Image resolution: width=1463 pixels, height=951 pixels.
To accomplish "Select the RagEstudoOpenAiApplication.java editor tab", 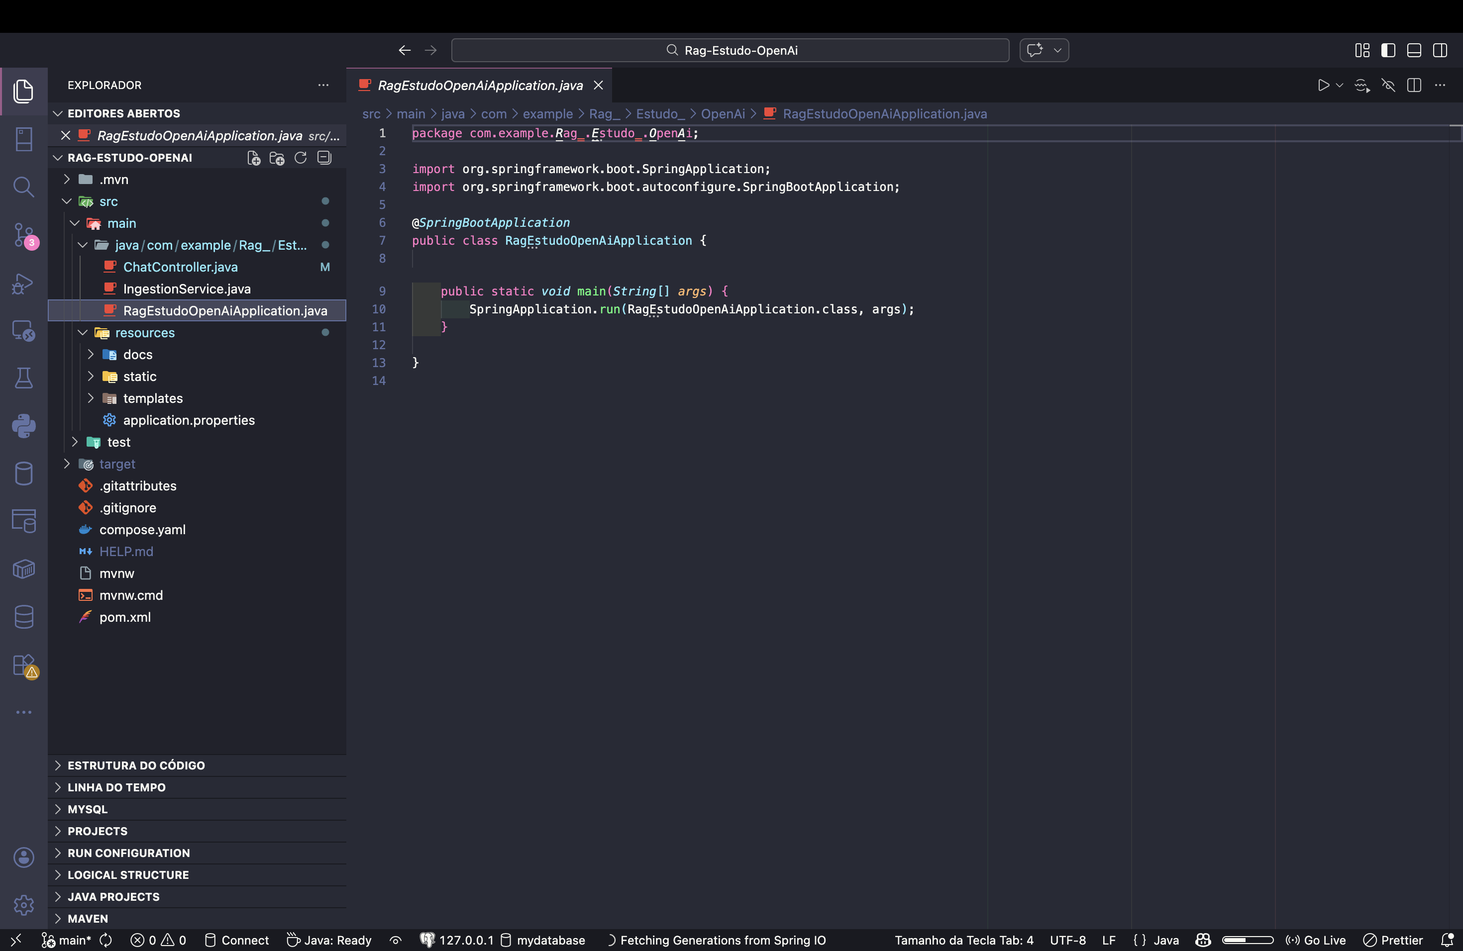I will click(x=480, y=86).
